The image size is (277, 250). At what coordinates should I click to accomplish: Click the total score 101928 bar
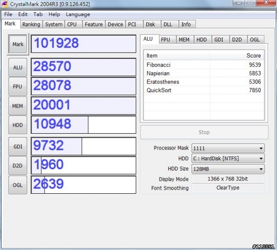pos(84,44)
